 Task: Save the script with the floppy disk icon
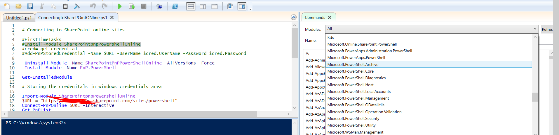30,6
